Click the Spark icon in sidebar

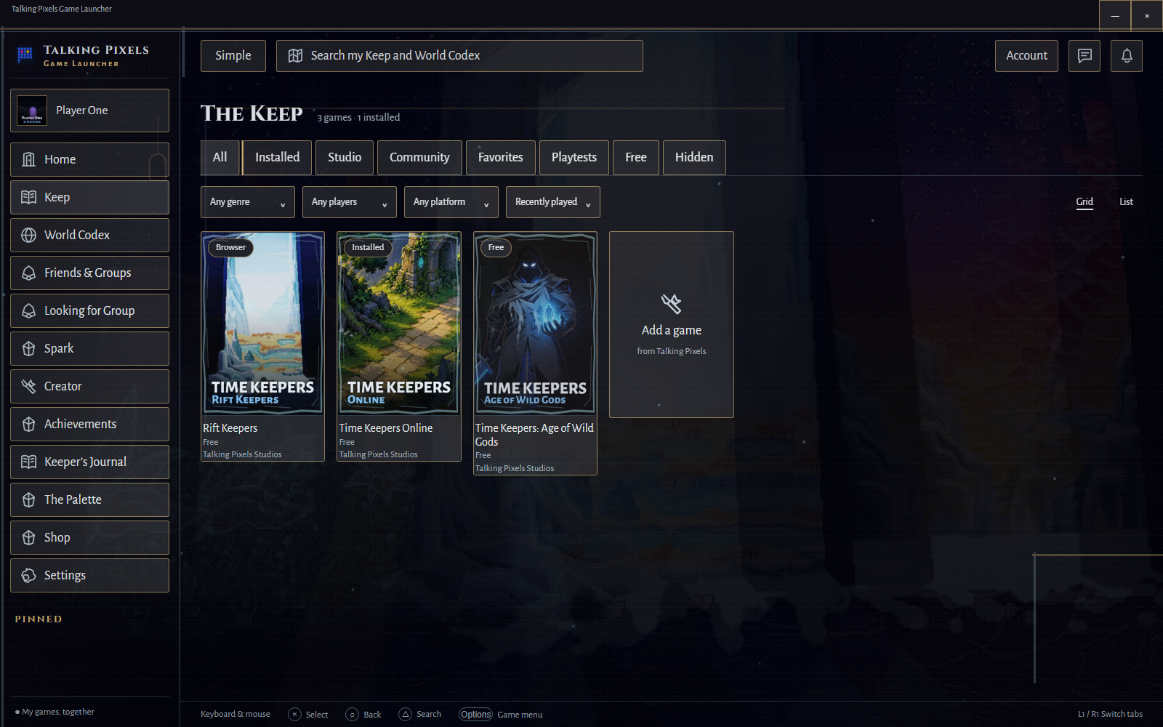[x=29, y=348]
